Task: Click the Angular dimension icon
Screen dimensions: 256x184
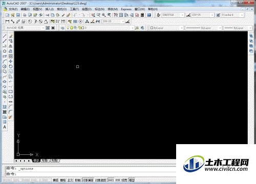Action: [x=46, y=21]
